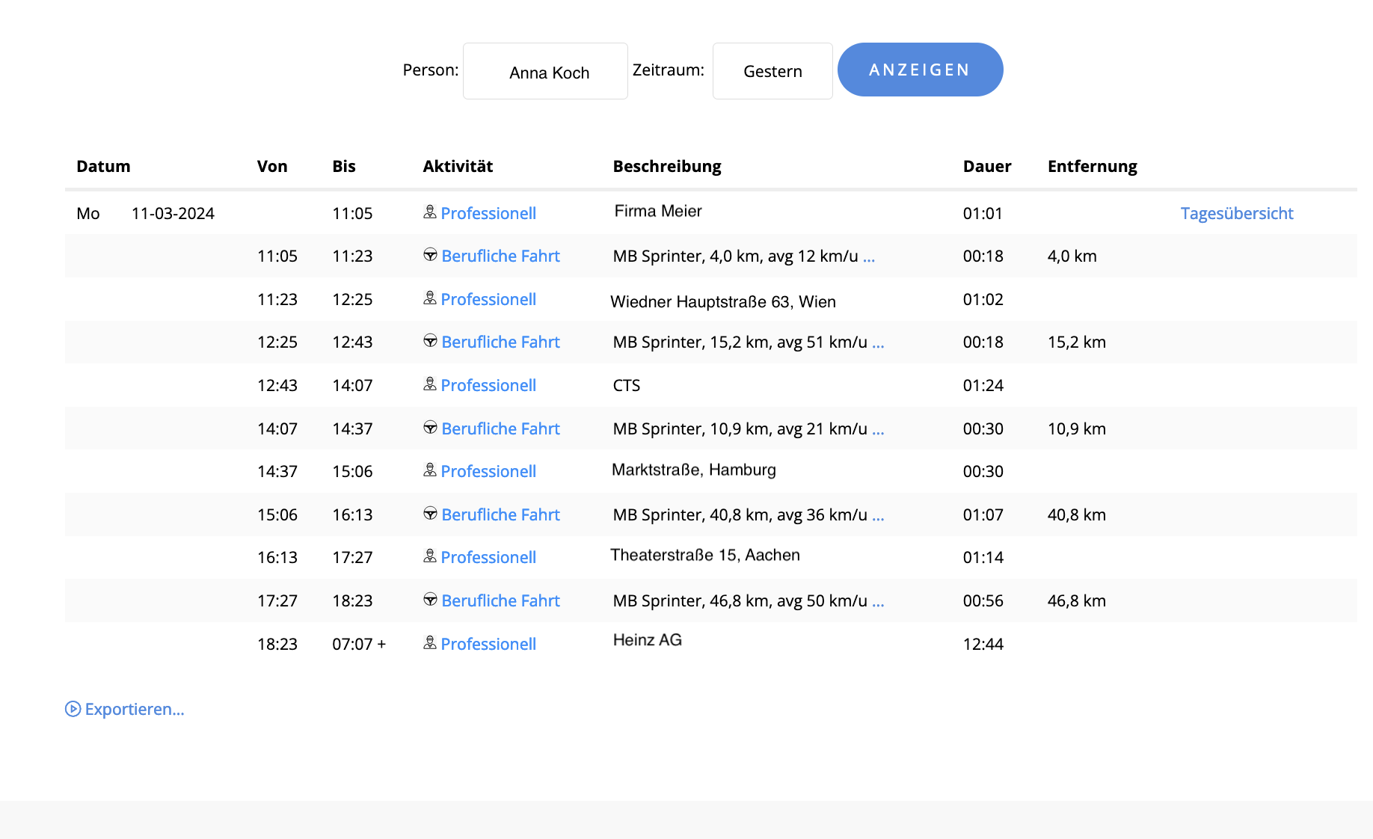Expand the 4,0 km trip description ellipsis
Viewport: 1373px width, 839px height.
868,256
